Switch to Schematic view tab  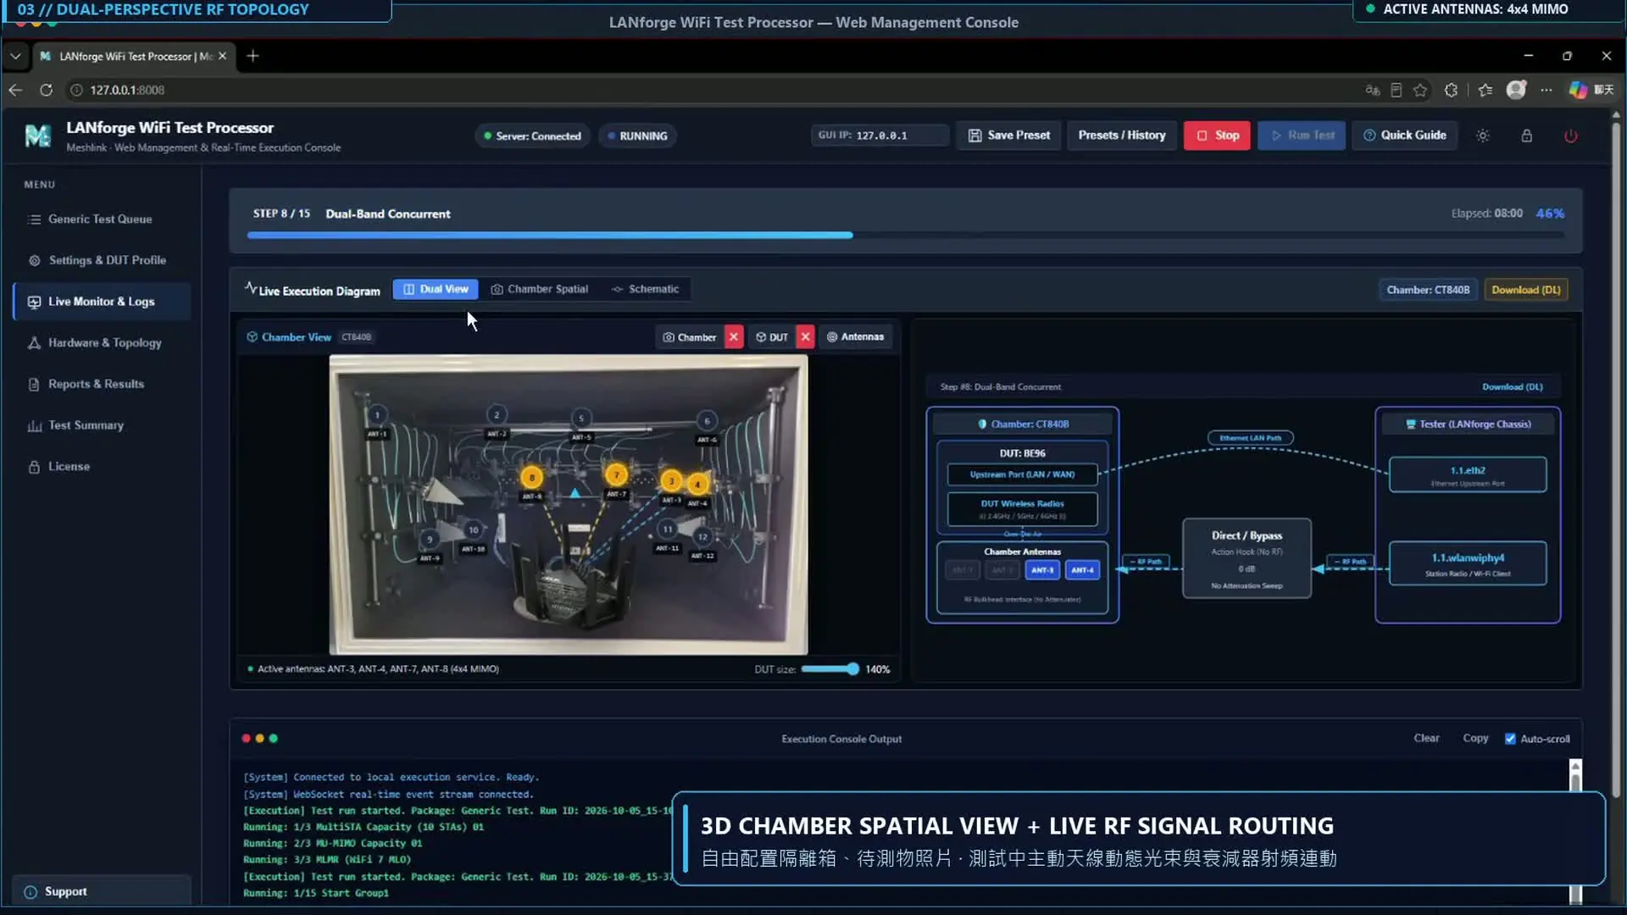click(645, 289)
